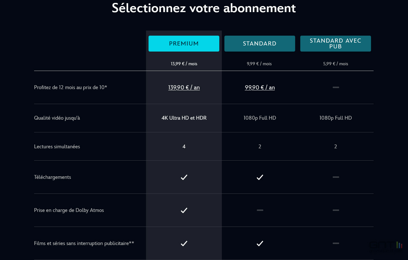
Task: Click the Premium checkmark for ad-free films
Action: 184,243
